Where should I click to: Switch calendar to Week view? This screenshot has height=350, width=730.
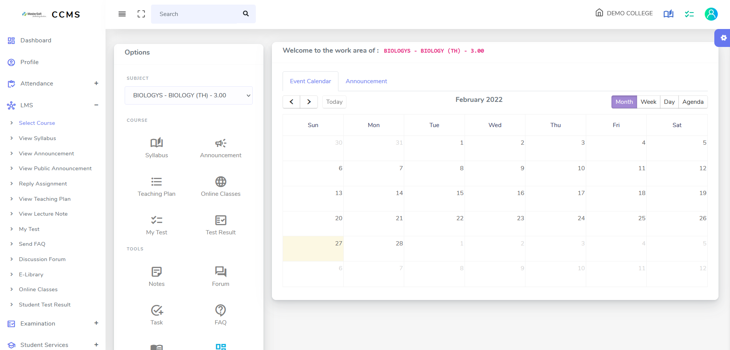click(x=648, y=102)
